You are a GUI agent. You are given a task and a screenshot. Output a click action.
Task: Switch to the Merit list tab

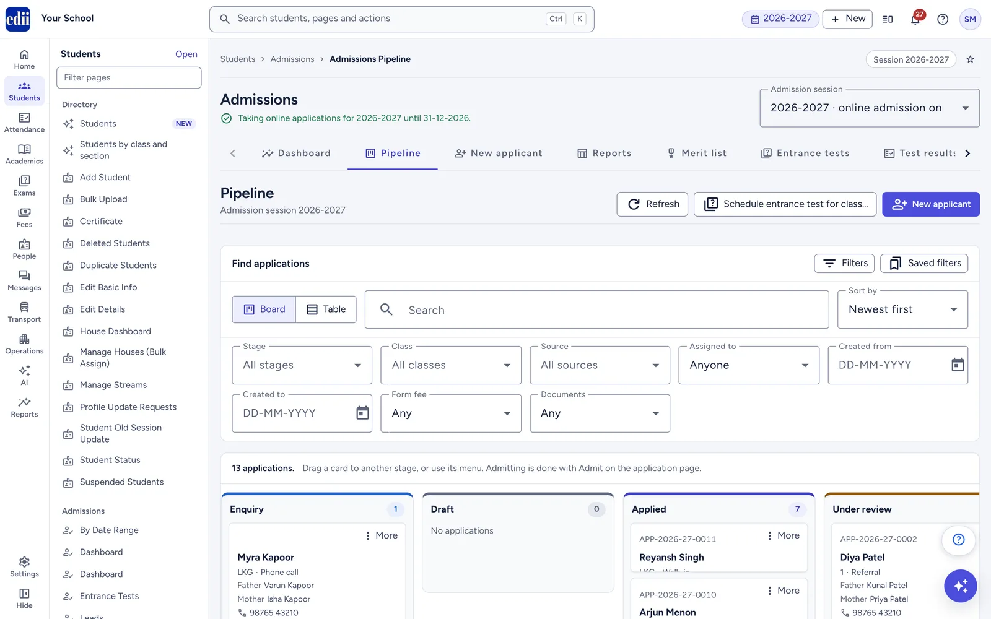(x=696, y=154)
